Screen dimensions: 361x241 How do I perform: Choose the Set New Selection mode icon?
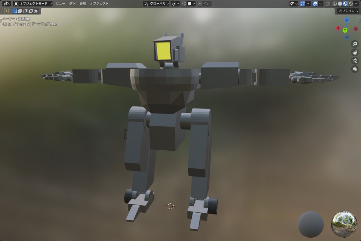coord(15,11)
